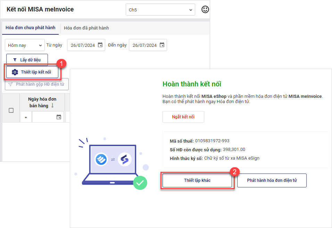Click the remaining invoices value 398,301.00
Image resolution: width=332 pixels, height=228 pixels.
click(234, 150)
